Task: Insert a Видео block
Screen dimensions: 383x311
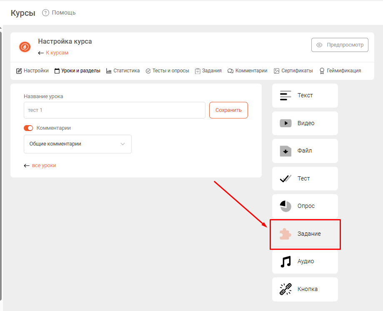Action: 305,123
